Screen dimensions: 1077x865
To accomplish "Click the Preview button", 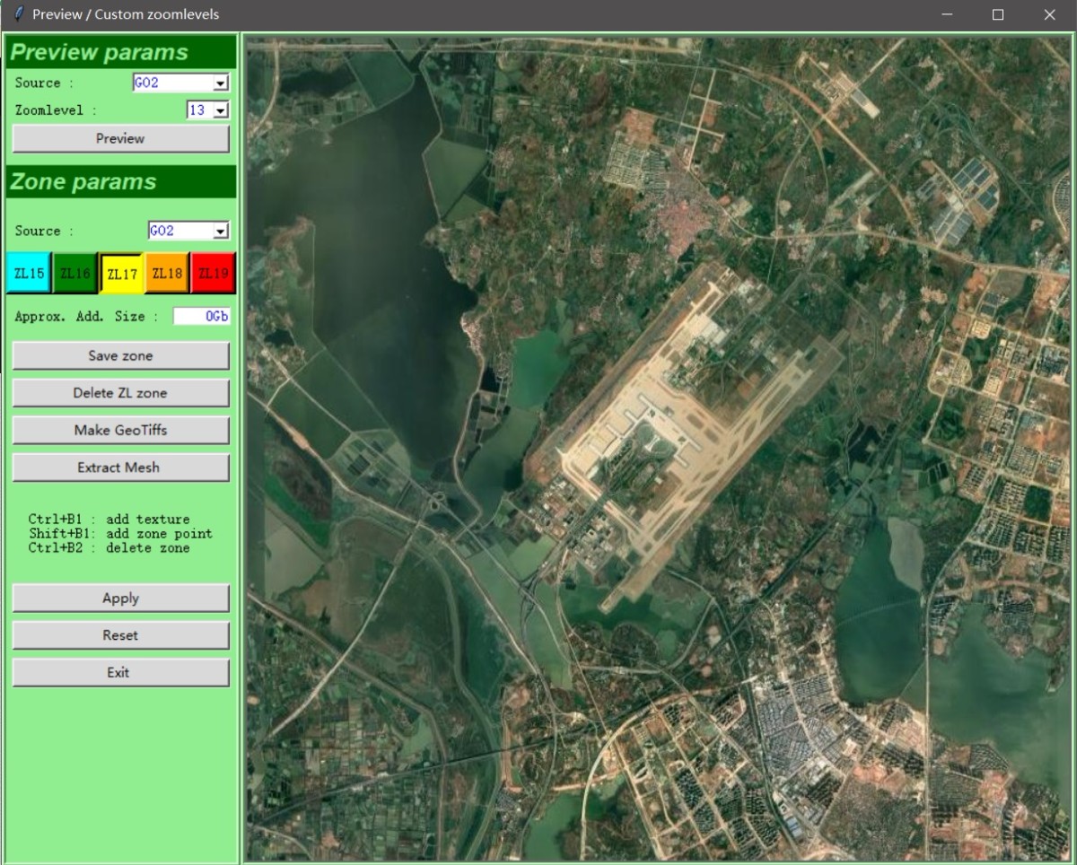I will 120,138.
